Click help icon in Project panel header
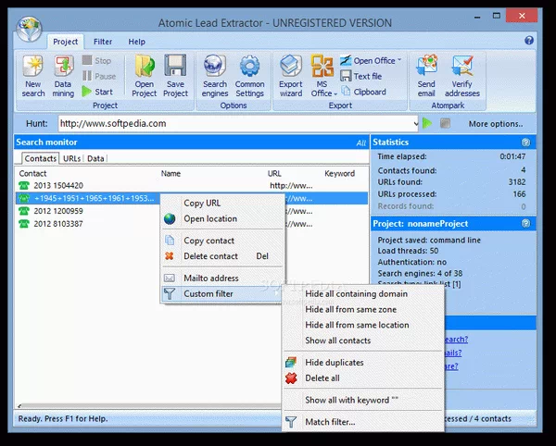 [525, 224]
